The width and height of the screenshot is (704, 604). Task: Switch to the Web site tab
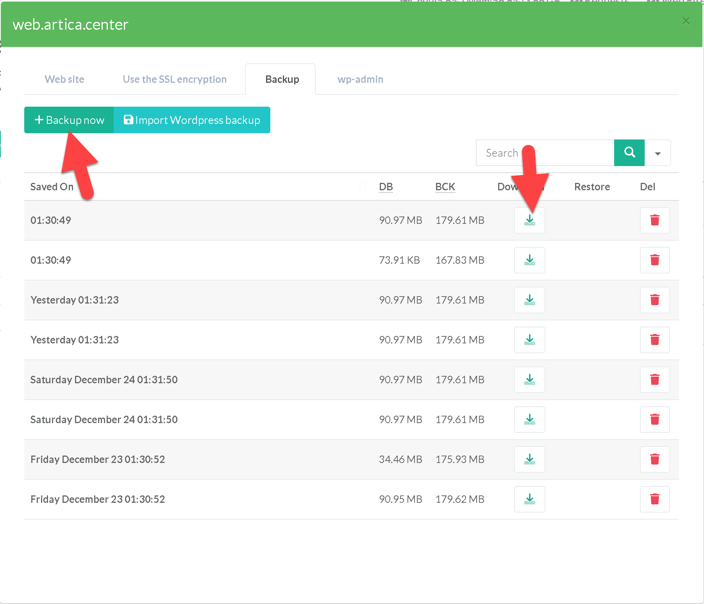click(x=64, y=79)
